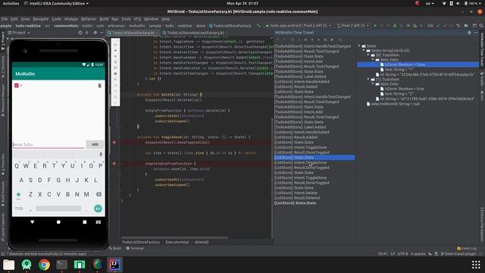The width and height of the screenshot is (485, 273).
Task: Click the commonMain breadcrumb
Action: click(x=66, y=26)
